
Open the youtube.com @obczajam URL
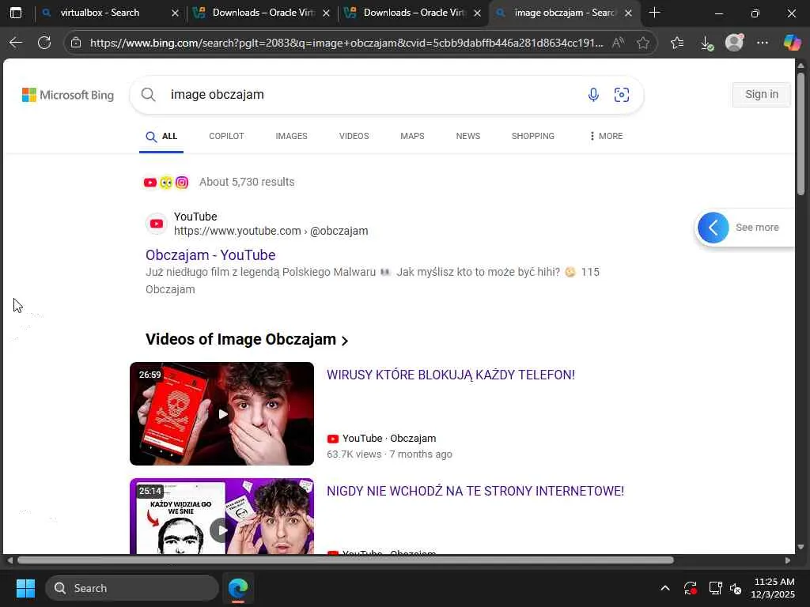(271, 231)
